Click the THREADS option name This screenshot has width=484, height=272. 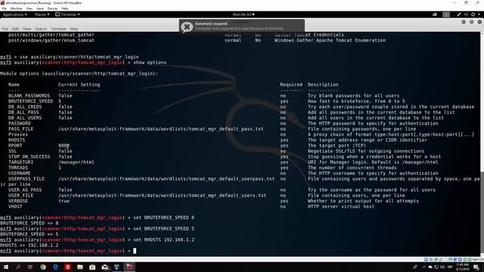tap(18, 168)
